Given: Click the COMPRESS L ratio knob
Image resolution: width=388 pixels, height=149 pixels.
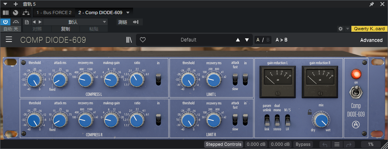Looking at the screenshot, I should 137,80.
